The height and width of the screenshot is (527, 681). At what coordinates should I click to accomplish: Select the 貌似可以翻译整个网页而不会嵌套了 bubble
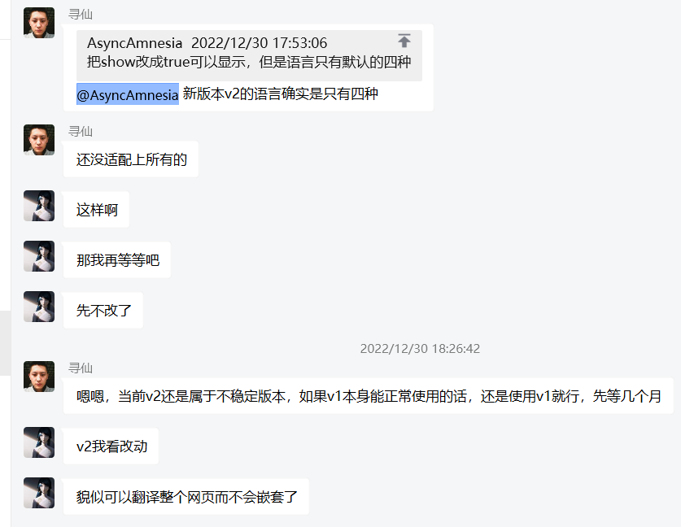tap(186, 497)
